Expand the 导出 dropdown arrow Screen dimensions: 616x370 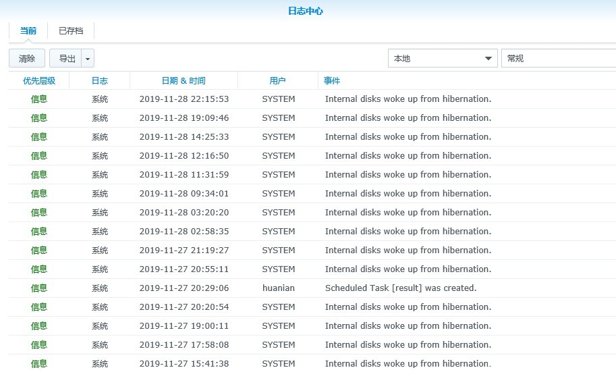pos(88,59)
